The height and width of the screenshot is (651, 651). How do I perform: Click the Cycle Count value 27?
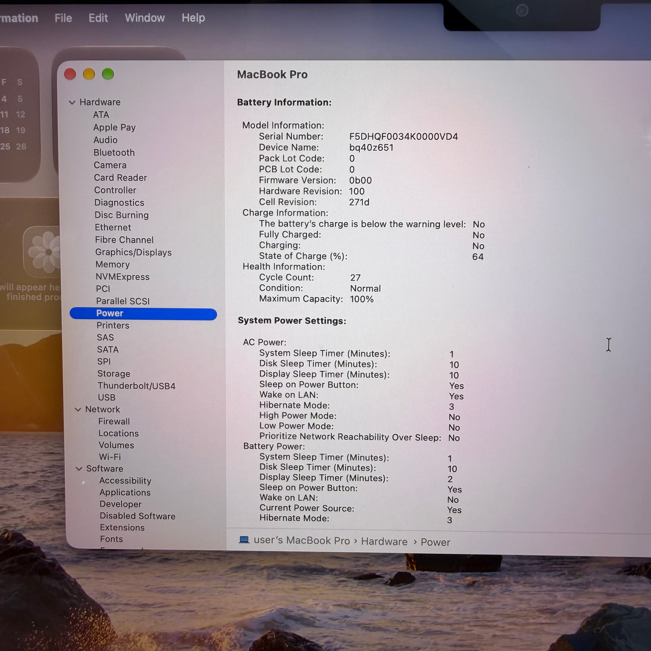tap(355, 278)
